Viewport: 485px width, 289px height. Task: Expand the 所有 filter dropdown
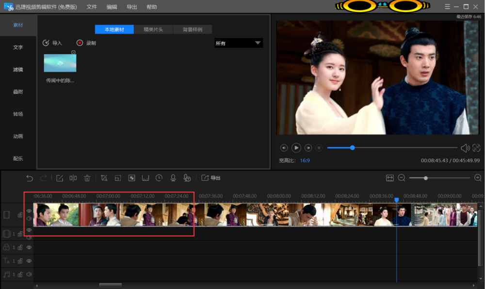[238, 43]
